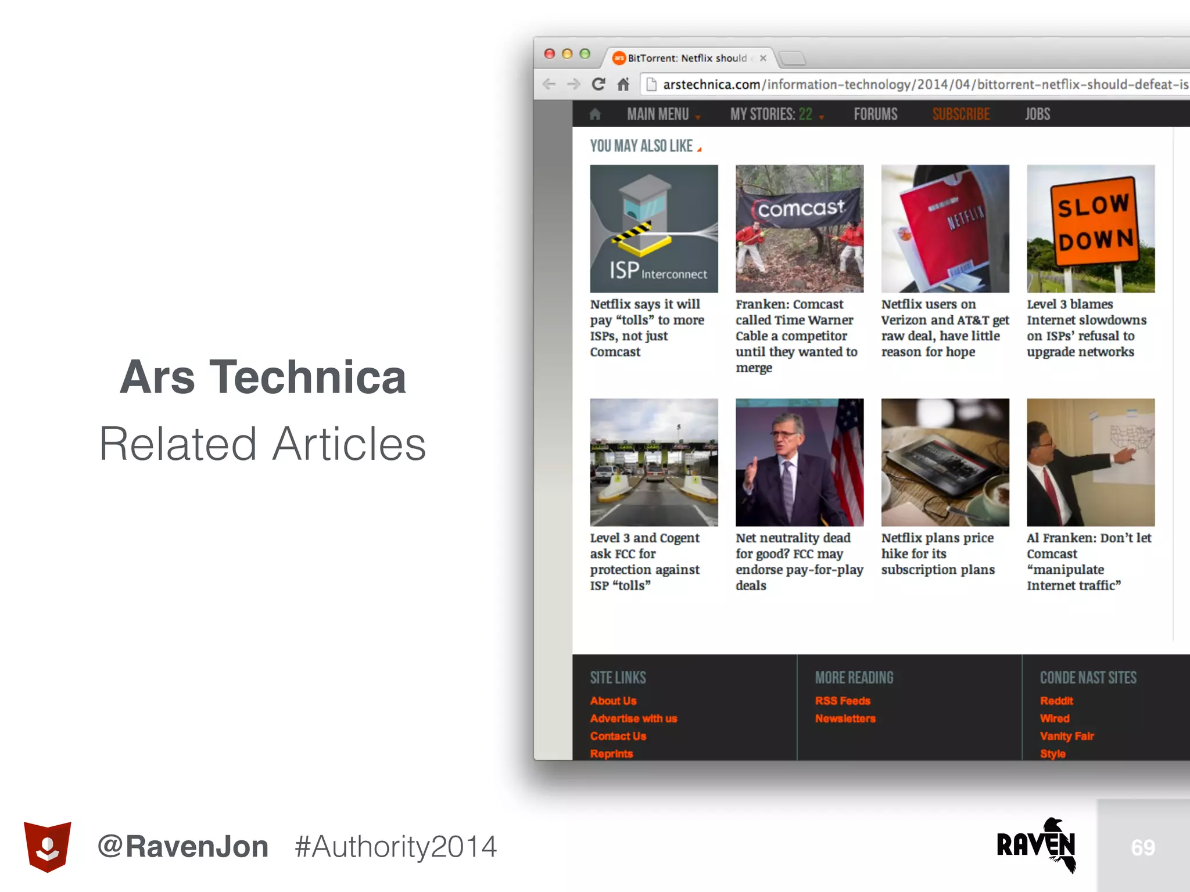Visit the Reddit link under Conde Nast Sites
Image resolution: width=1190 pixels, height=892 pixels.
point(1056,701)
